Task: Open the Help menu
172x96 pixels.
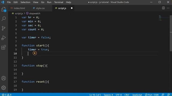Action: [69, 2]
